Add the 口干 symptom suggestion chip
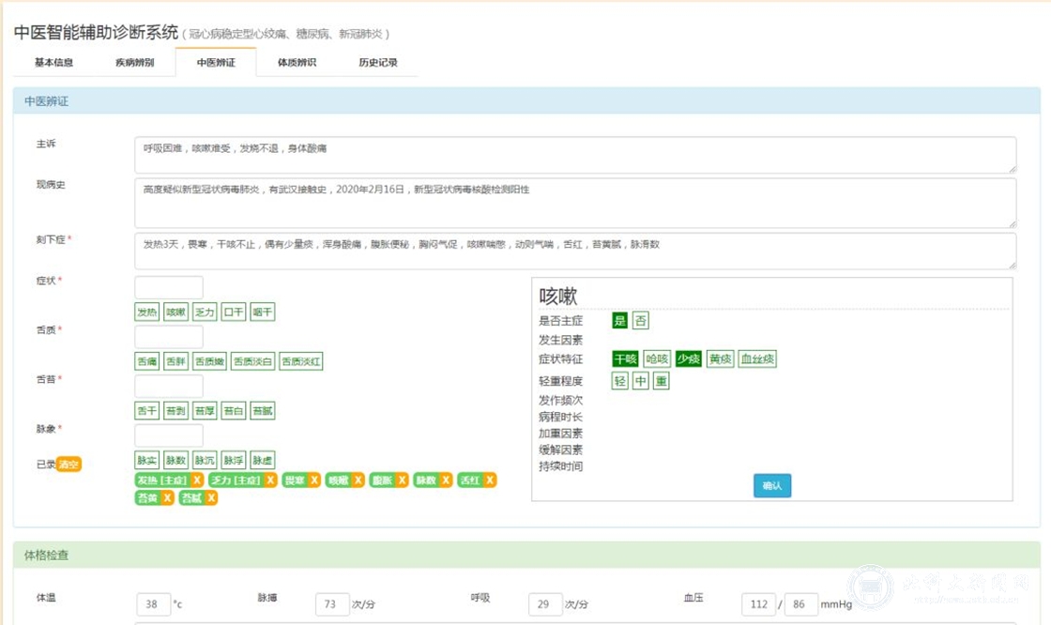Viewport: 1051px width, 625px height. pyautogui.click(x=234, y=312)
